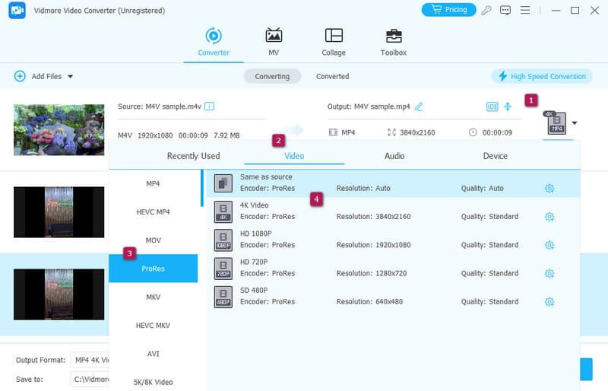Open the Collage section
Screen dimensions: 608x391
coord(333,43)
